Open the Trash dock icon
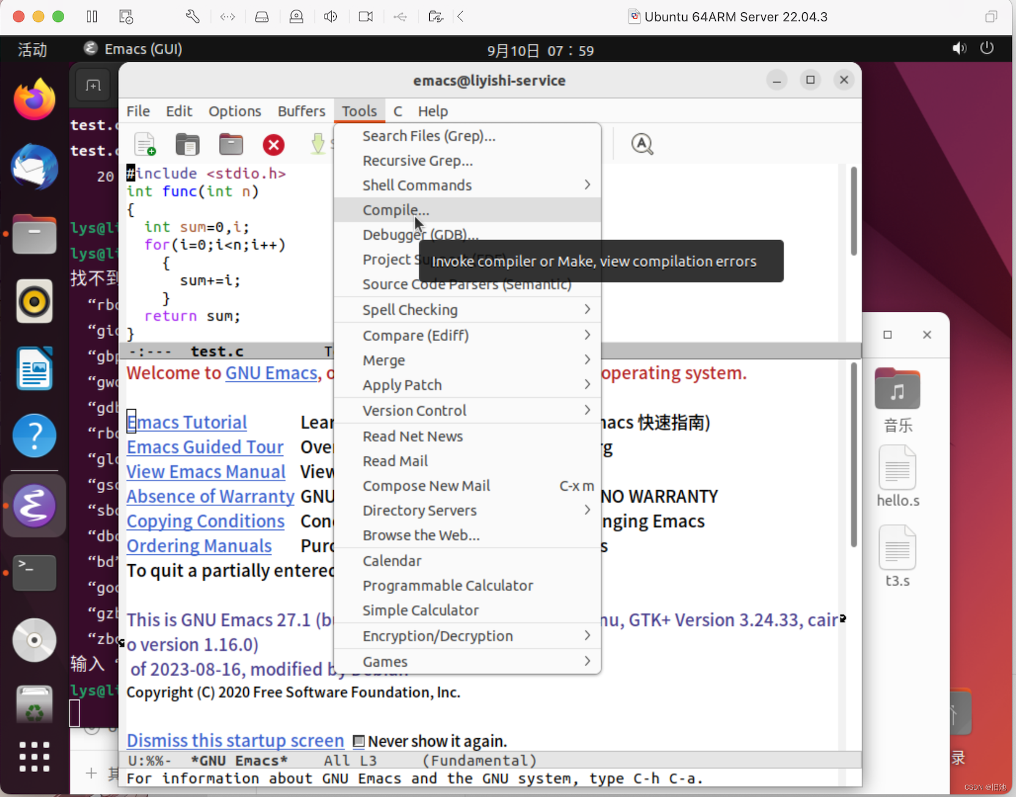 coord(34,704)
